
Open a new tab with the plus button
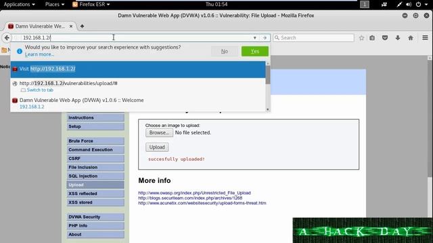pyautogui.click(x=82, y=26)
